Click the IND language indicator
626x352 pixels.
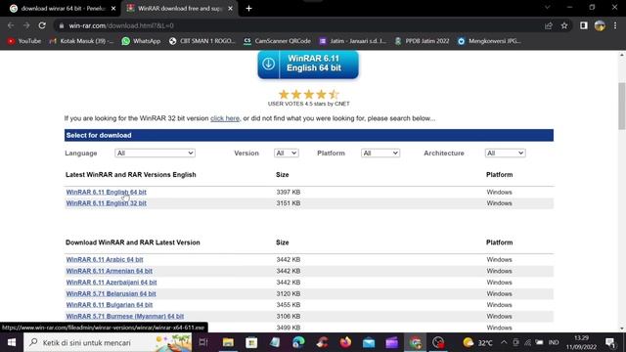coord(554,342)
